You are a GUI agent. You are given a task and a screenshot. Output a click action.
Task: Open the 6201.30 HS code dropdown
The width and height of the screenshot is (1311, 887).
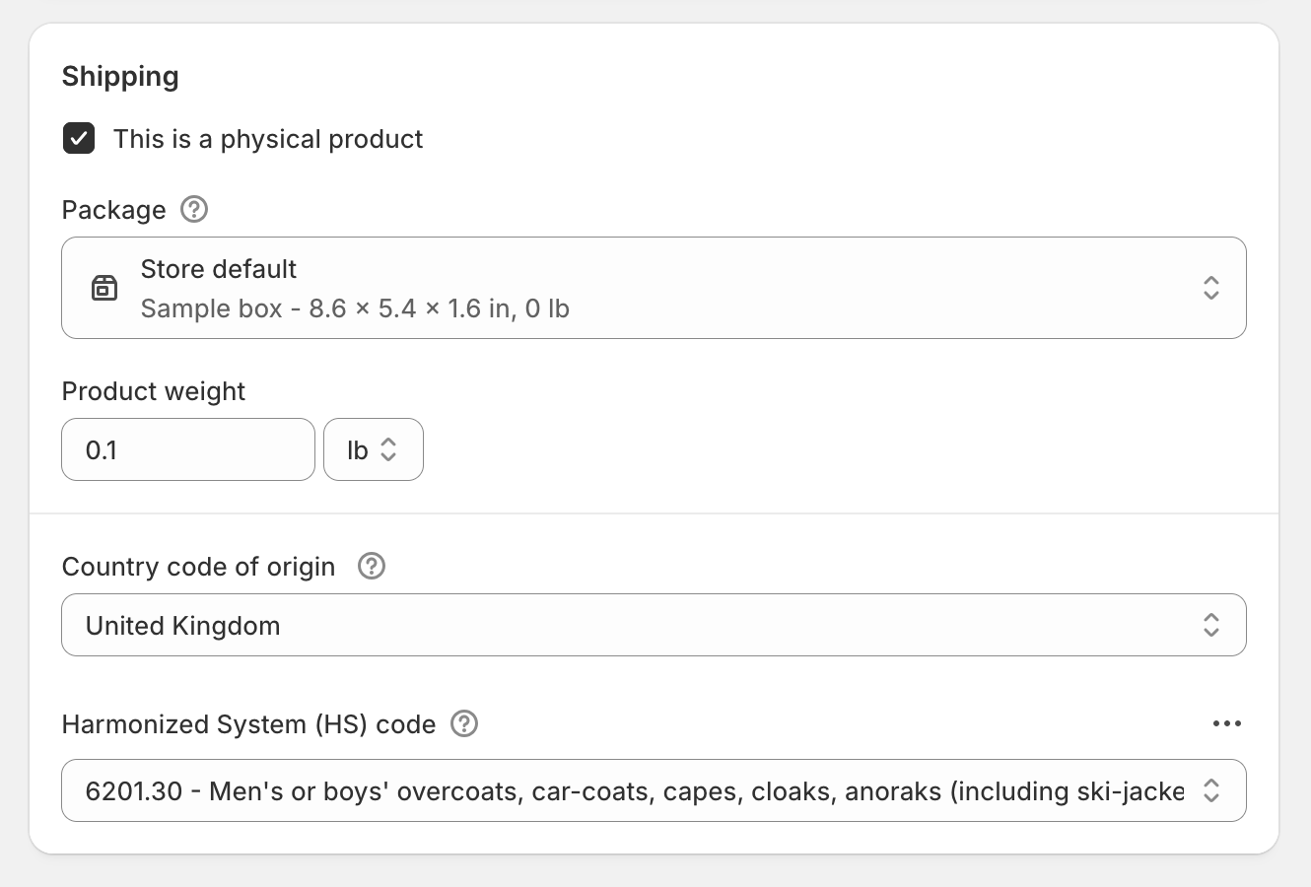tap(631, 790)
